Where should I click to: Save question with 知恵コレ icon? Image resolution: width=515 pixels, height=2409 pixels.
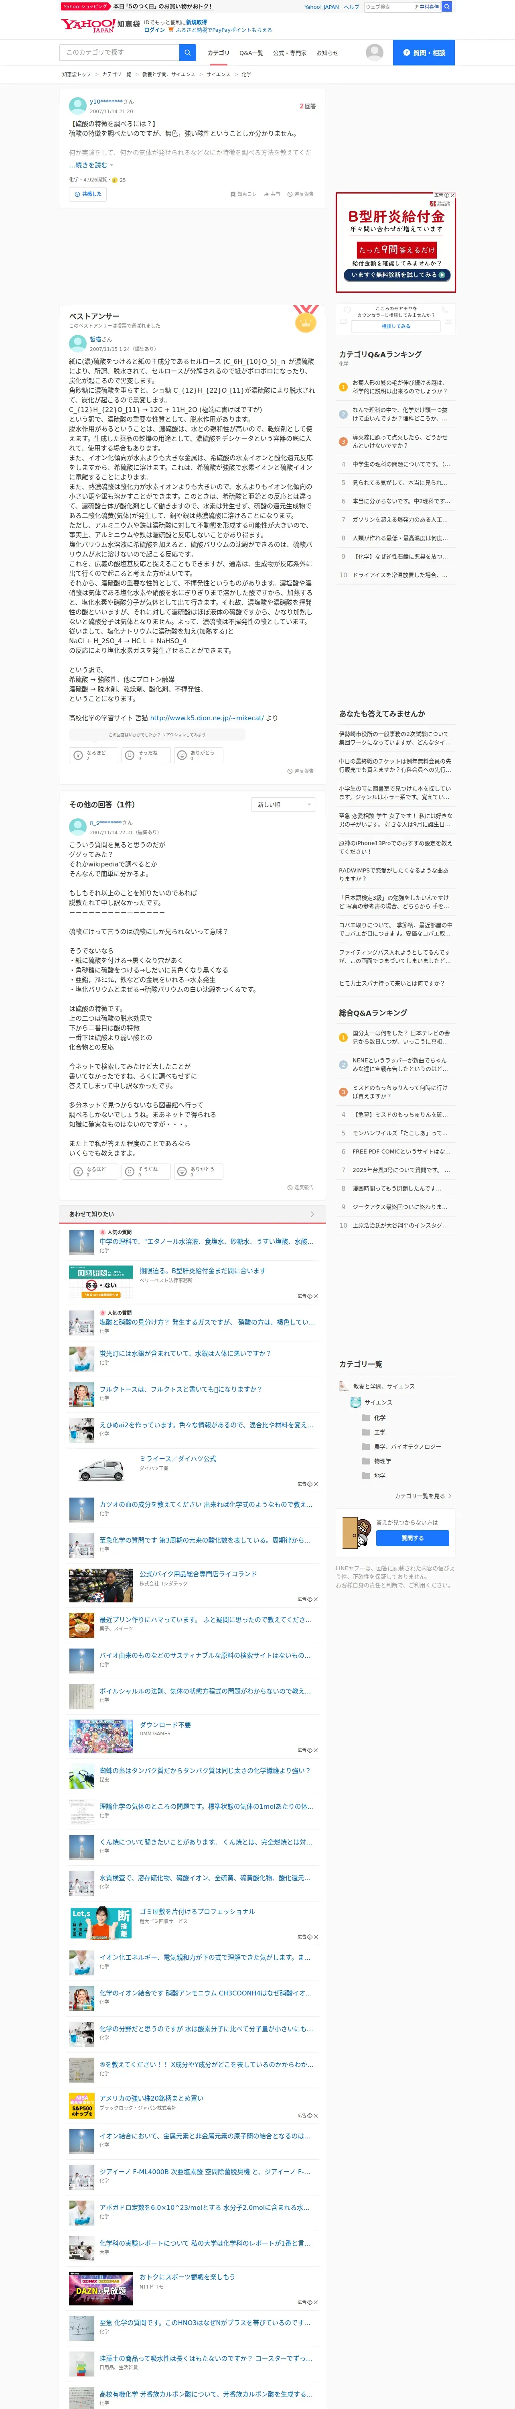[x=243, y=194]
